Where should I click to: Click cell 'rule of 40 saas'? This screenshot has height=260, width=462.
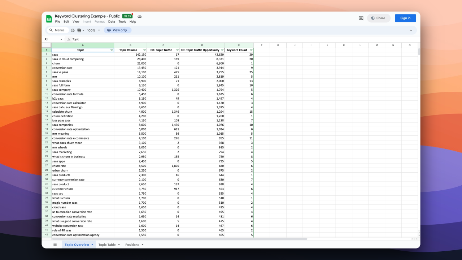[x=83, y=230]
